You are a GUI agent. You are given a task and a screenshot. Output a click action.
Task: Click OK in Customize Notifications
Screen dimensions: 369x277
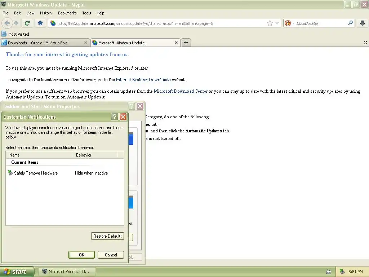click(x=81, y=255)
